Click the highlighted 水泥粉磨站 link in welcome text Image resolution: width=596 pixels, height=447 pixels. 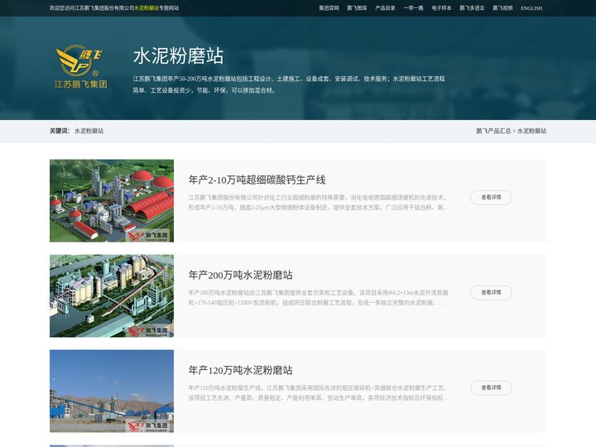coord(147,8)
